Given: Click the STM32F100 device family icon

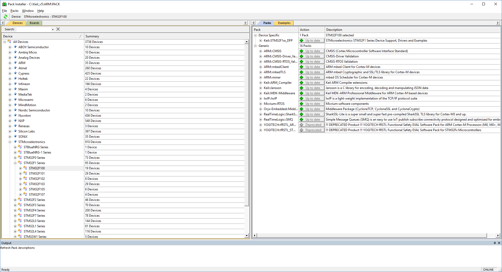Looking at the screenshot, I should tap(25, 168).
